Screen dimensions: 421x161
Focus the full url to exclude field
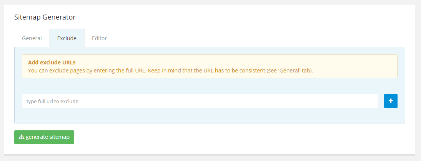(x=200, y=101)
